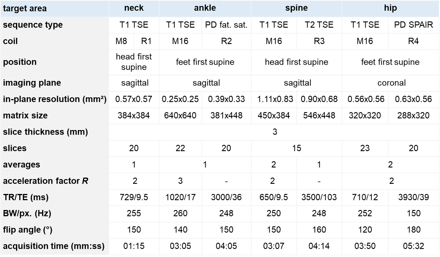The height and width of the screenshot is (257, 440).
Task: Click the "ankle" column header
Action: coord(205,8)
